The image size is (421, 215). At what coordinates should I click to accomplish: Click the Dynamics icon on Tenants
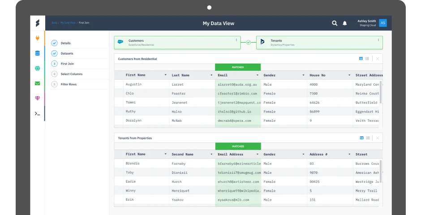pos(262,42)
